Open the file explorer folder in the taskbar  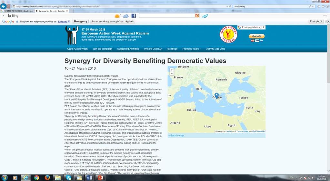tap(58, 178)
